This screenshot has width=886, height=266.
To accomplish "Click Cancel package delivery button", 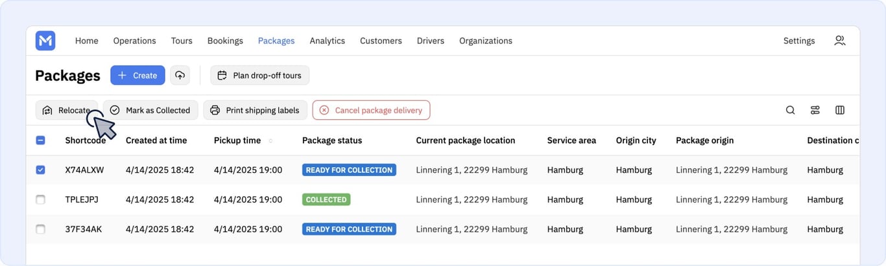I will click(x=371, y=110).
